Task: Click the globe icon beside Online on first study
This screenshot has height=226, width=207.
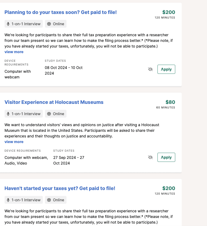Action: click(49, 24)
